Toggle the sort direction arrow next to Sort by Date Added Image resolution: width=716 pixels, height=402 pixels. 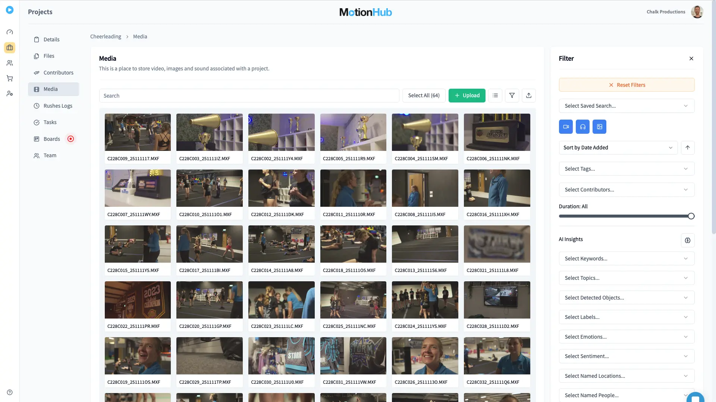click(688, 148)
